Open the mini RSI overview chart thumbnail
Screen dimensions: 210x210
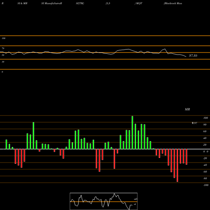[104, 201]
